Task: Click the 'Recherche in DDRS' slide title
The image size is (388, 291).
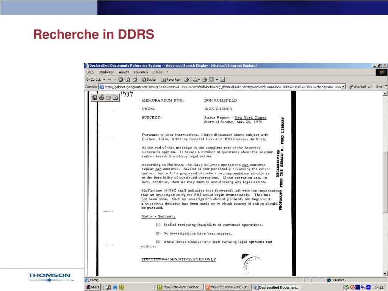Action: pyautogui.click(x=94, y=34)
